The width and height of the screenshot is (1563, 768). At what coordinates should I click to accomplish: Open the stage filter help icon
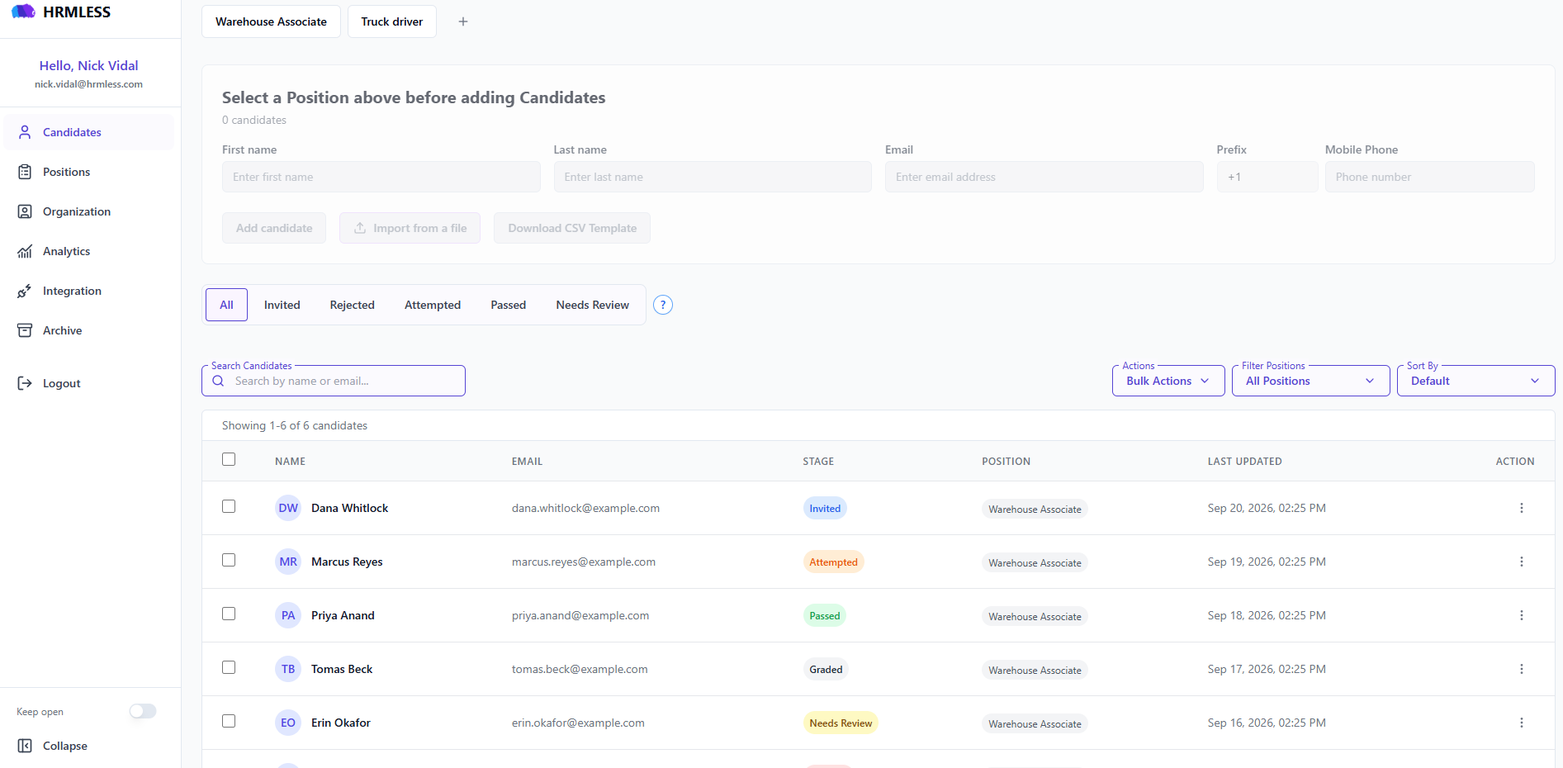(663, 305)
